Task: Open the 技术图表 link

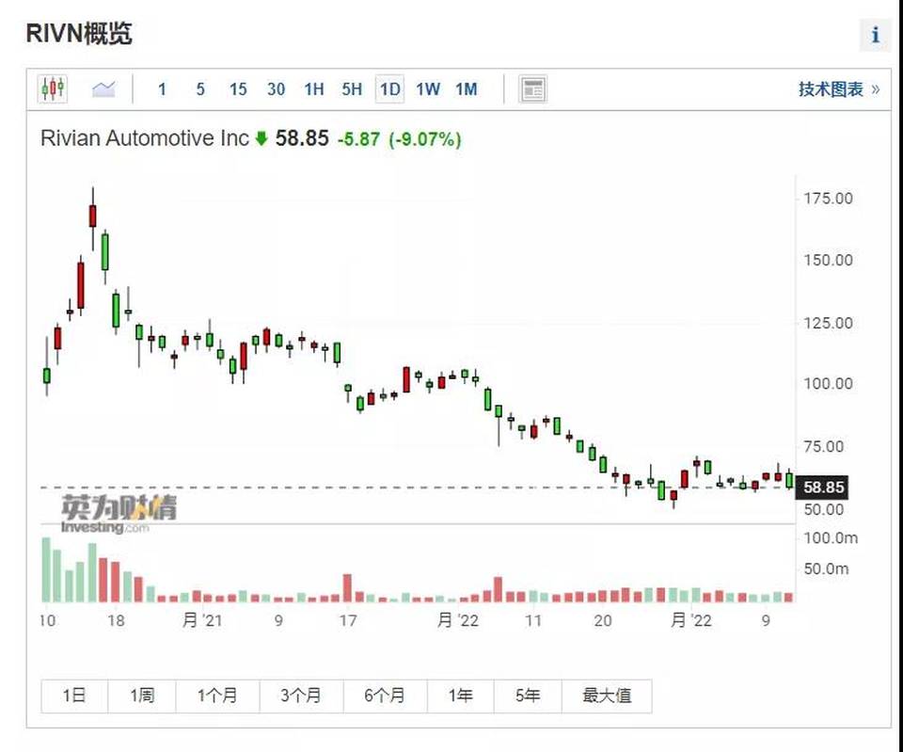Action: coord(838,89)
